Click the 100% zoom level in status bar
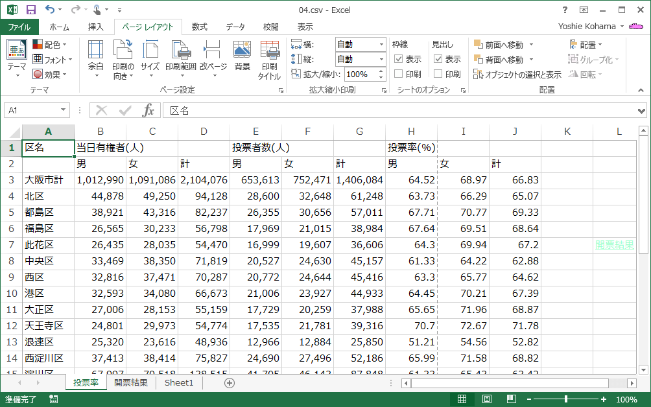Screen dimensions: 651x407 pos(626,399)
